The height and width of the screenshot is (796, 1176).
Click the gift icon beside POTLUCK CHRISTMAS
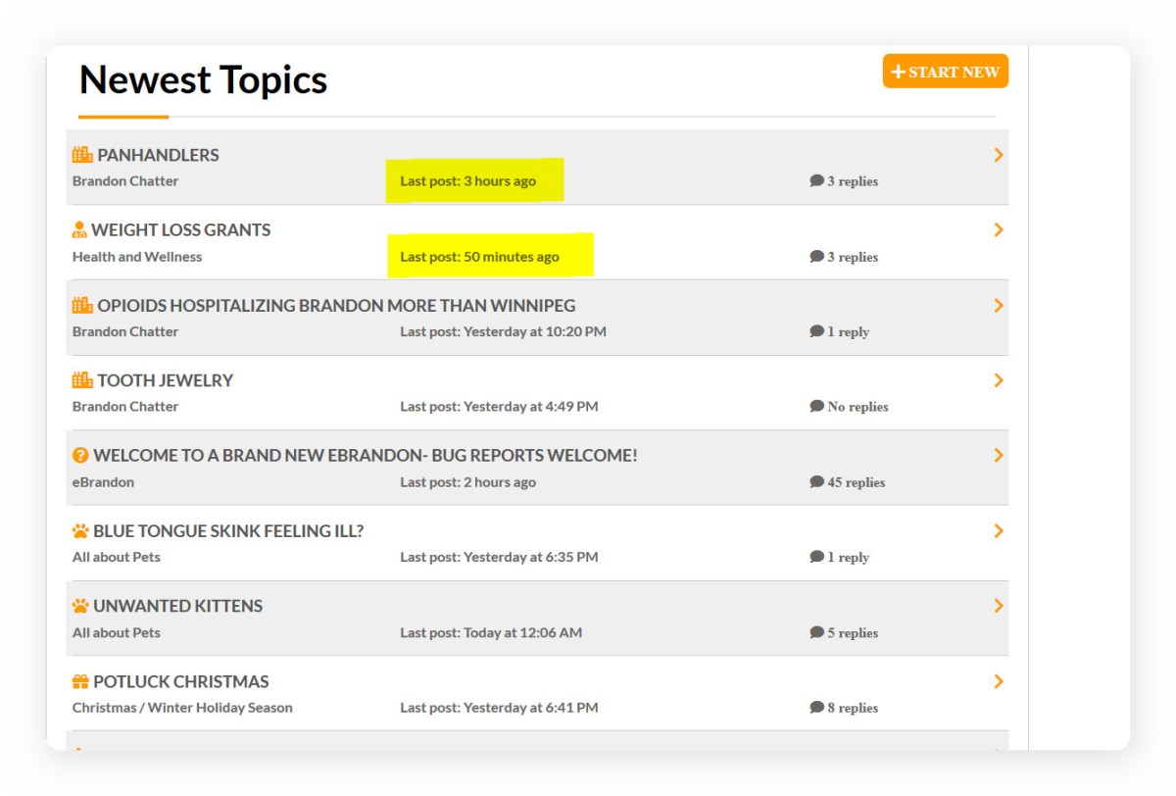[80, 681]
